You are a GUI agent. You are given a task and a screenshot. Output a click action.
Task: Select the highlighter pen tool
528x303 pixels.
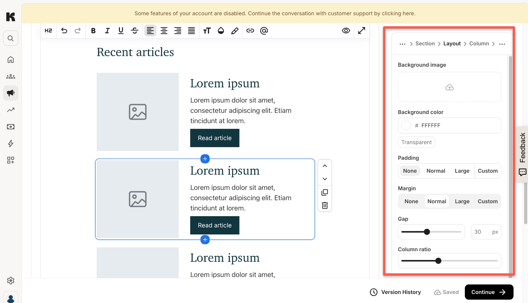[x=235, y=31]
